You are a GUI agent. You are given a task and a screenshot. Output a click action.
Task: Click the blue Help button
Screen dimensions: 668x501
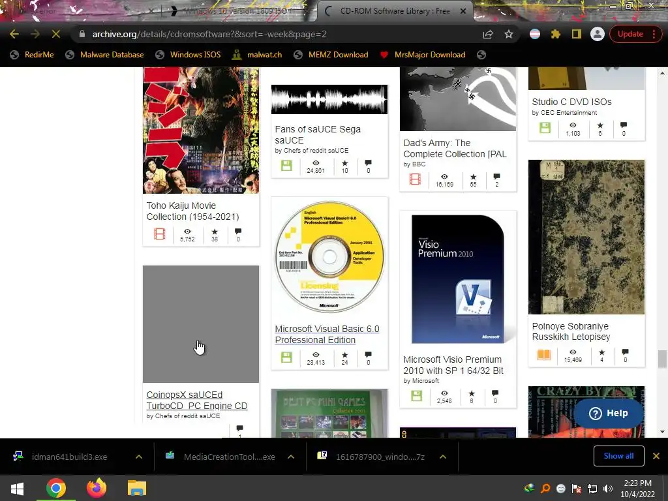609,413
